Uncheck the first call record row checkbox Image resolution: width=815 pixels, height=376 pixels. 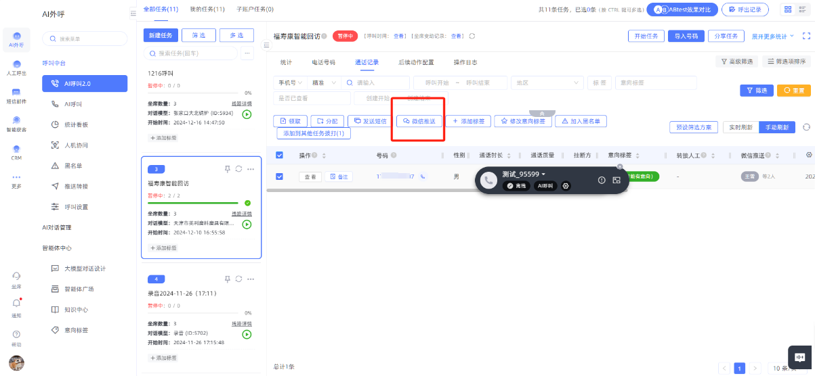(280, 177)
